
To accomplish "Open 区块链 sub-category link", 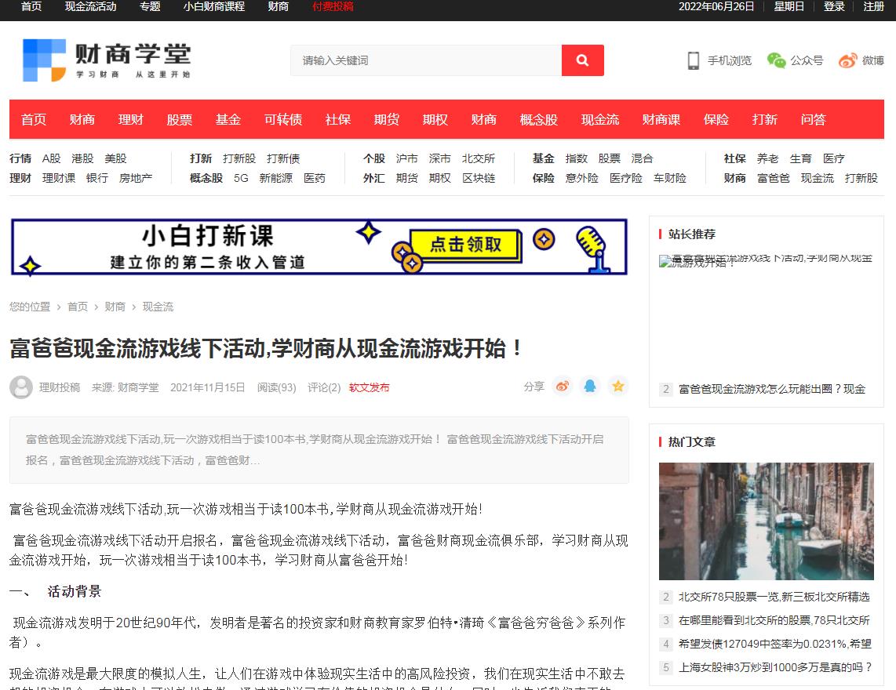I will click(x=479, y=178).
